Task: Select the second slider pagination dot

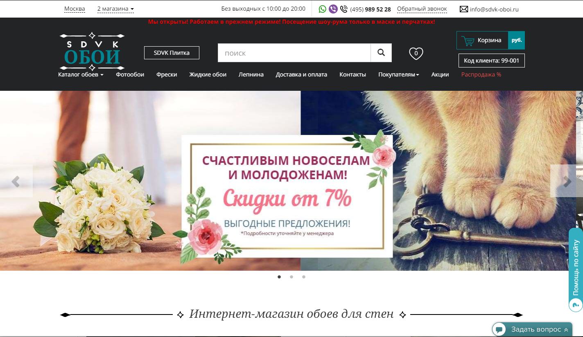Action: 291,277
